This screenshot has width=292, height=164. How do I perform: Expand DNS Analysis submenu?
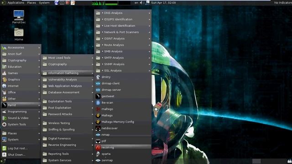pyautogui.click(x=123, y=13)
